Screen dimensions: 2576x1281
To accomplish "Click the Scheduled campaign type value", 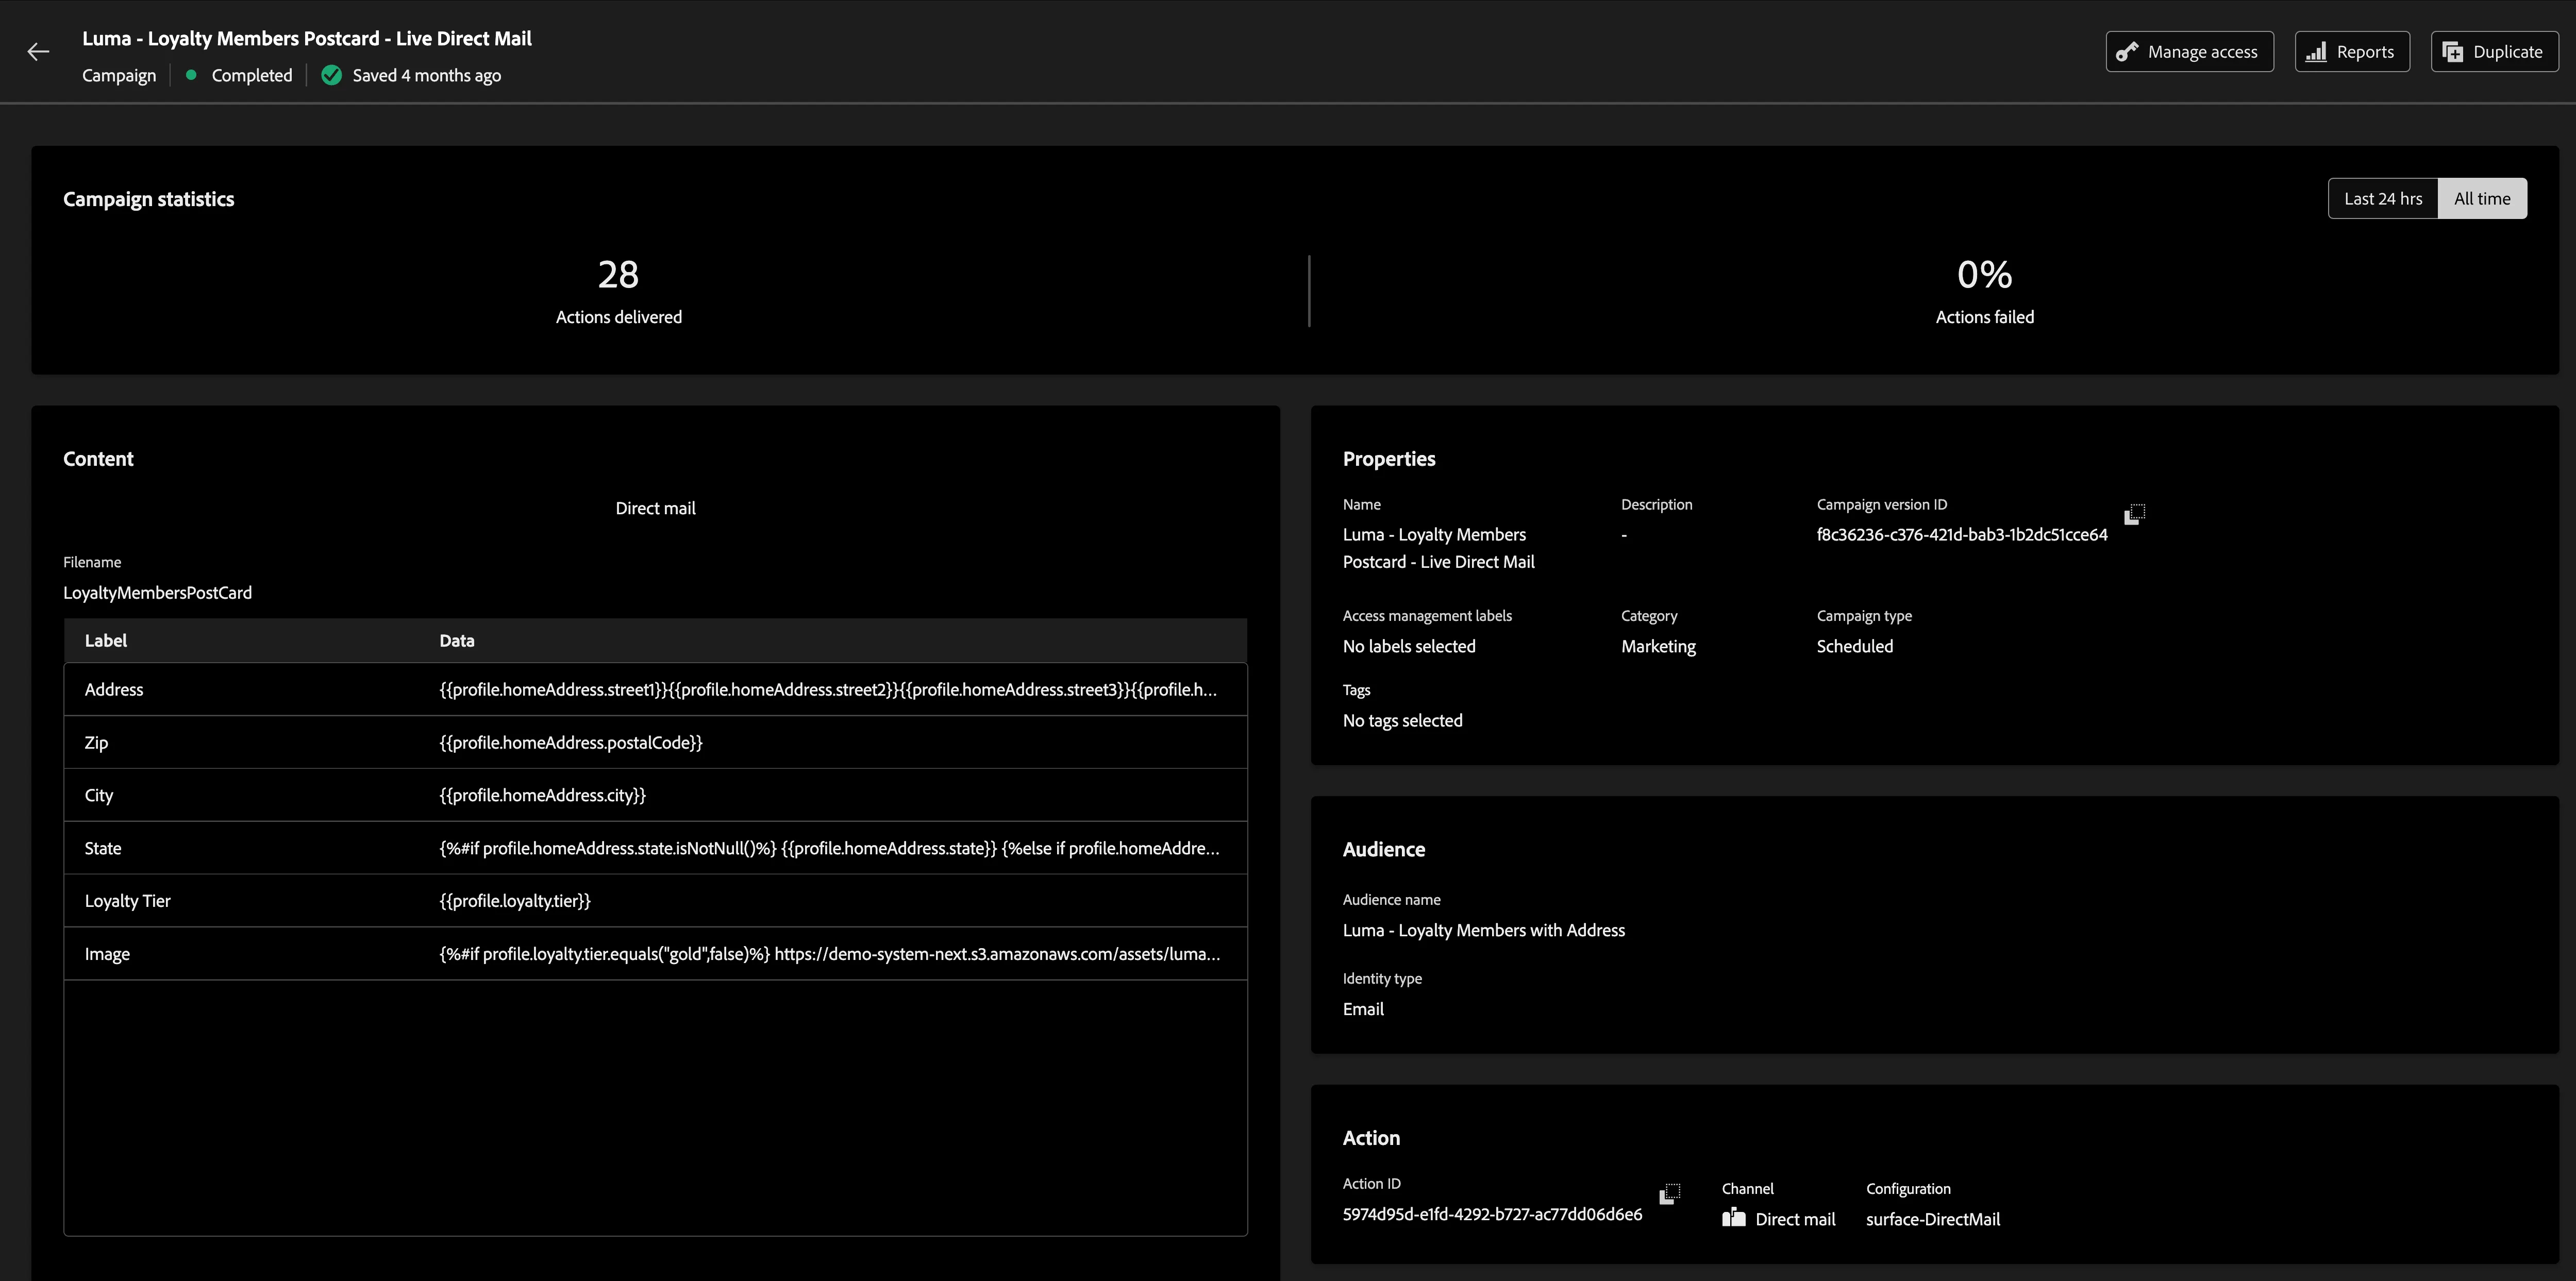I will pos(1855,646).
